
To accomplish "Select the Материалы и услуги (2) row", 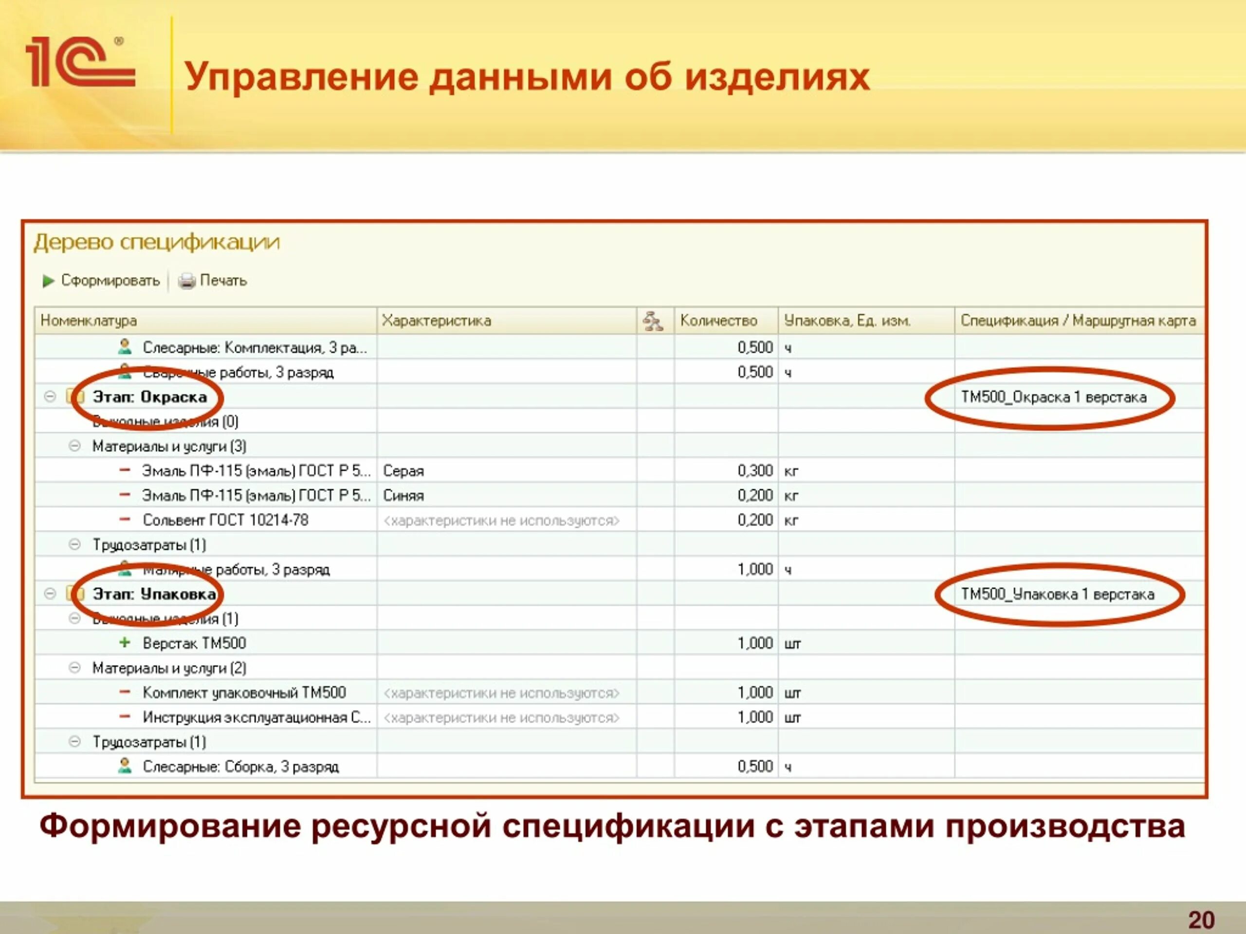I will (x=620, y=668).
